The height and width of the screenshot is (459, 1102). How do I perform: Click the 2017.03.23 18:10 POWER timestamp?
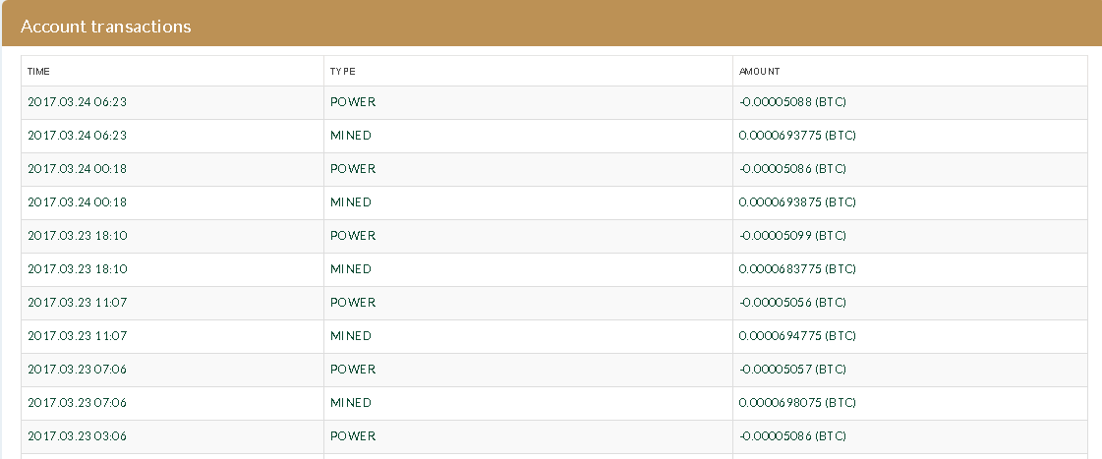[78, 236]
